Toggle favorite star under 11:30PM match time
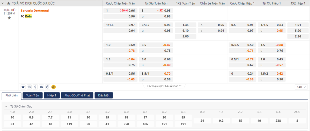Viewport: 310px width, 131px height. tap(9, 18)
